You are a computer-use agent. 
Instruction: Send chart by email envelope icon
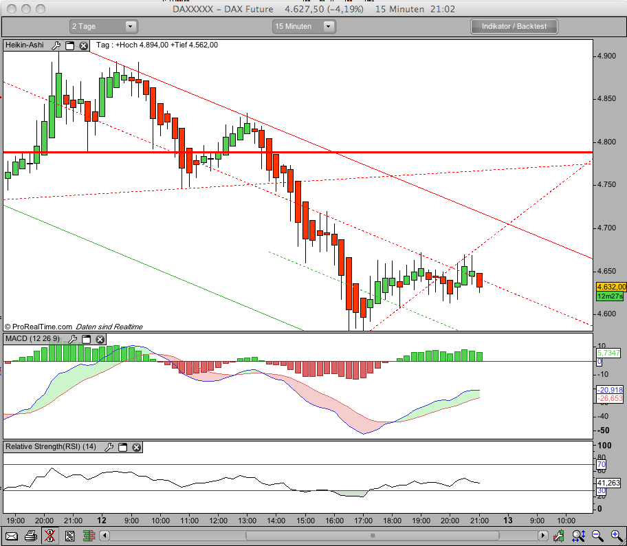[11, 536]
